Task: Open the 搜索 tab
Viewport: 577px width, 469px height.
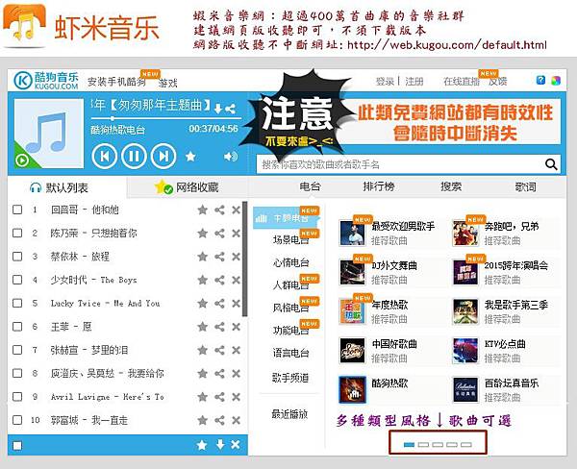Action: pos(451,186)
